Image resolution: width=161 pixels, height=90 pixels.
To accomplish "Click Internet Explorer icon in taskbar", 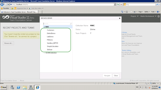I will coord(37,87).
